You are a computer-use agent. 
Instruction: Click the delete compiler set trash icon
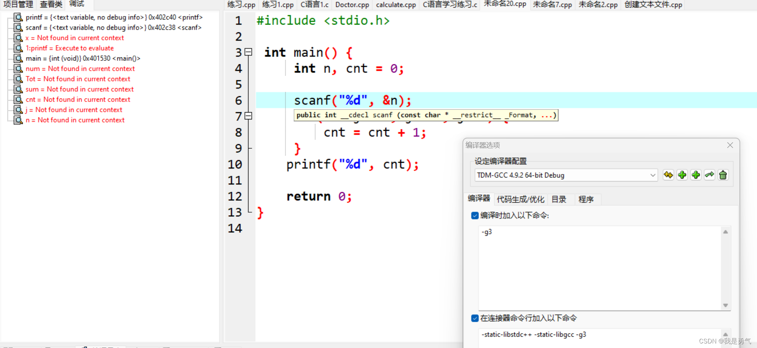723,175
